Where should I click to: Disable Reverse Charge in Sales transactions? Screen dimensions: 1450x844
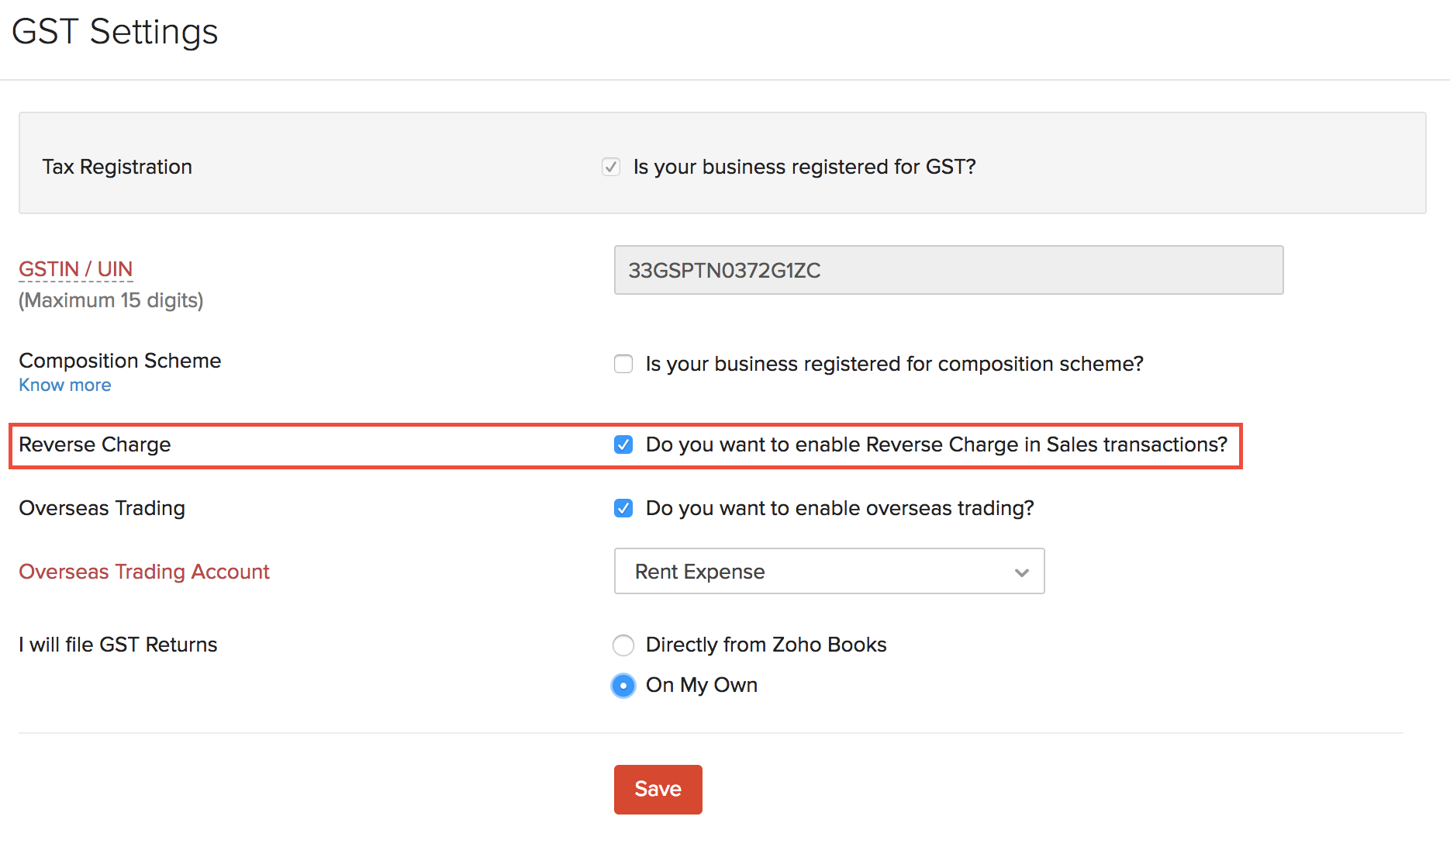click(x=623, y=444)
